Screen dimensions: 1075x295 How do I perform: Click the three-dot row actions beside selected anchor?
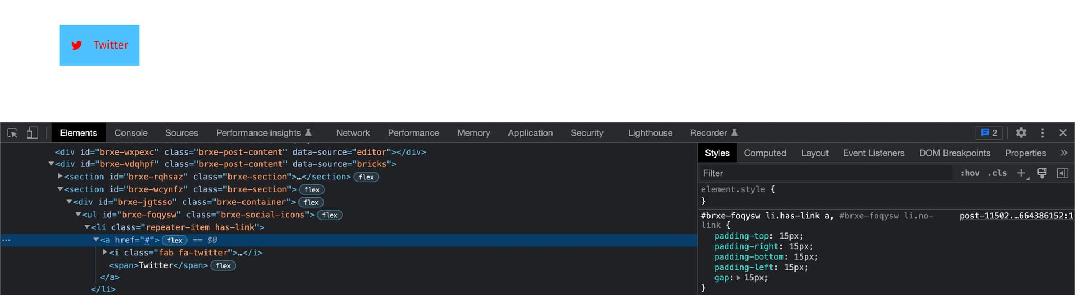click(6, 240)
